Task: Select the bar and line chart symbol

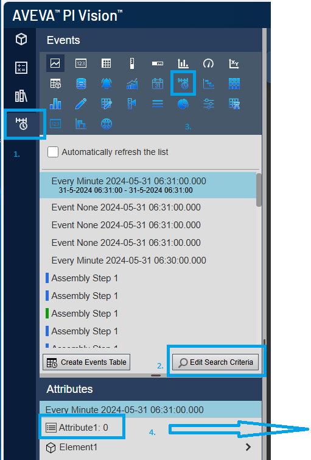Action: pos(132,84)
